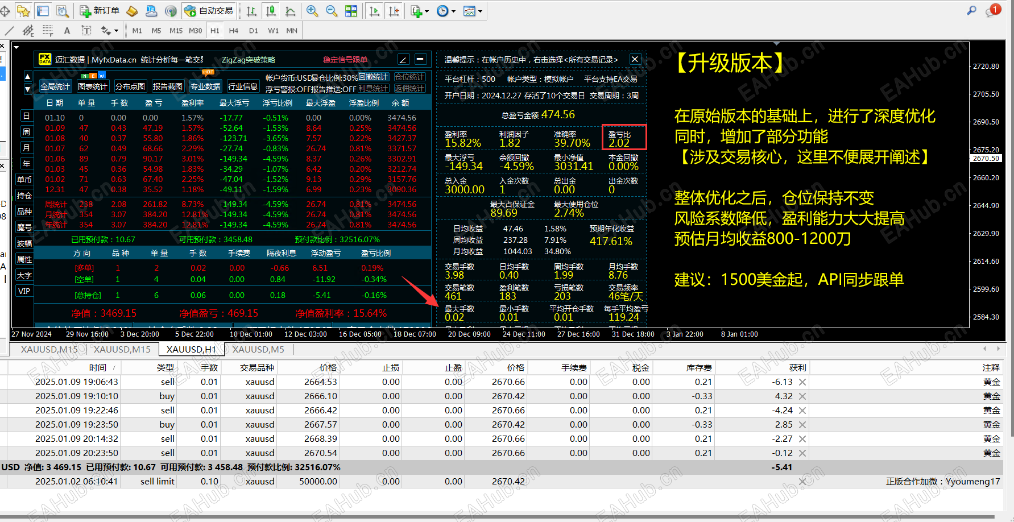The image size is (1014, 522).
Task: Close the tip bar with X button
Action: [x=635, y=59]
